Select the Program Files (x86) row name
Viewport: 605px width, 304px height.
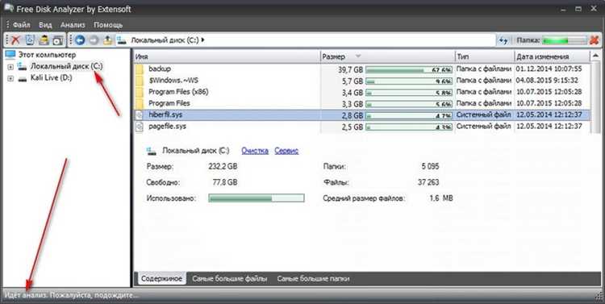pyautogui.click(x=178, y=92)
